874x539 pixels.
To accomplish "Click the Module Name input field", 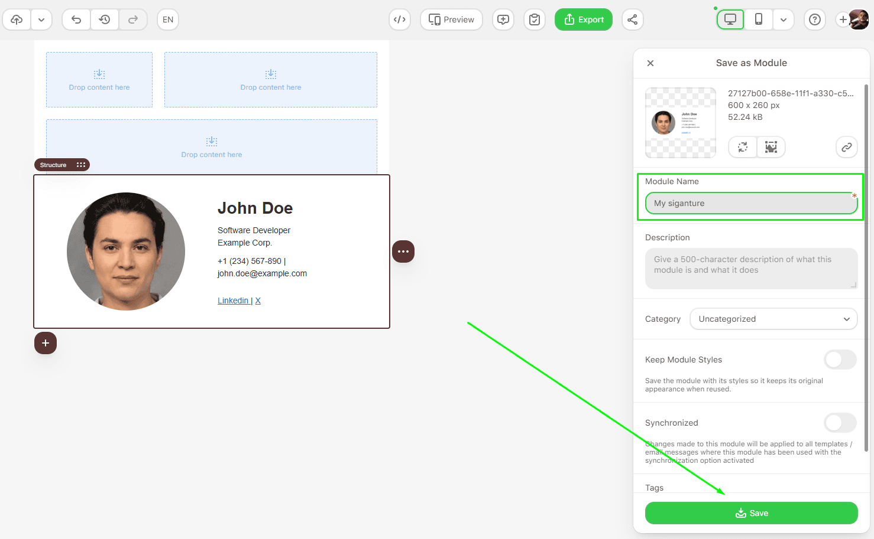I will (751, 203).
